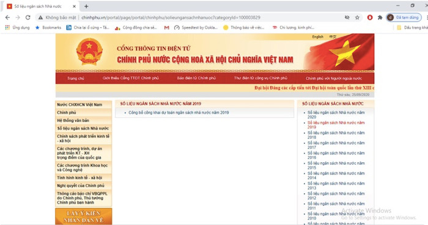The width and height of the screenshot is (428, 225).
Task: Open Trang chủ menu item
Action: pyautogui.click(x=76, y=79)
